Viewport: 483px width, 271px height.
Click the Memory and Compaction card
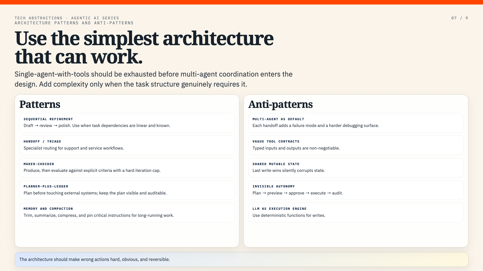pyautogui.click(x=127, y=213)
